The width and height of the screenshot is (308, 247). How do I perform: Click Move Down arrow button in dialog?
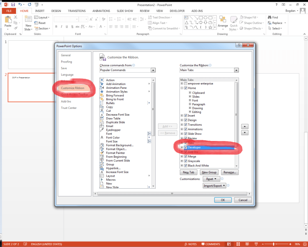[x=245, y=133]
